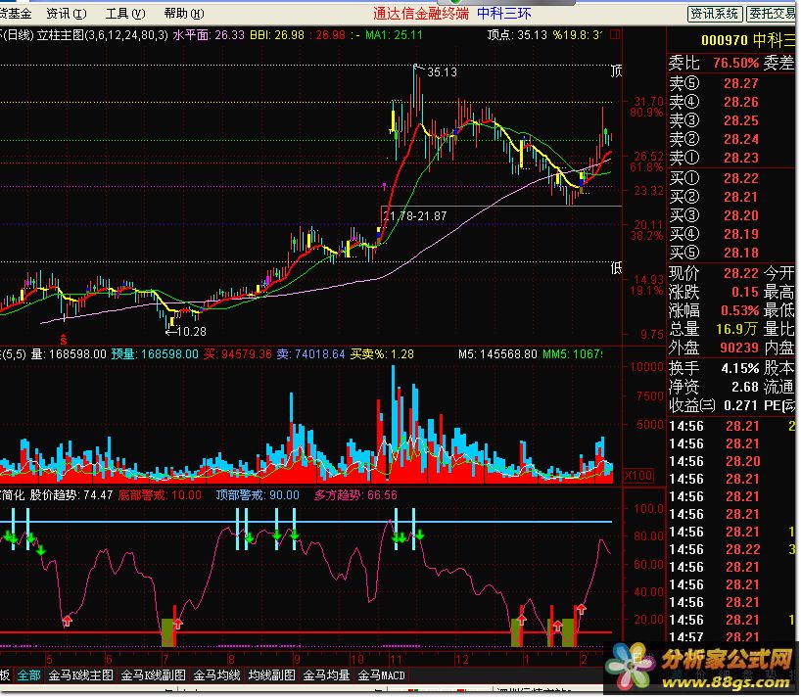This screenshot has width=801, height=697.
Task: Click the 总量 16.9万 value
Action: [x=736, y=329]
